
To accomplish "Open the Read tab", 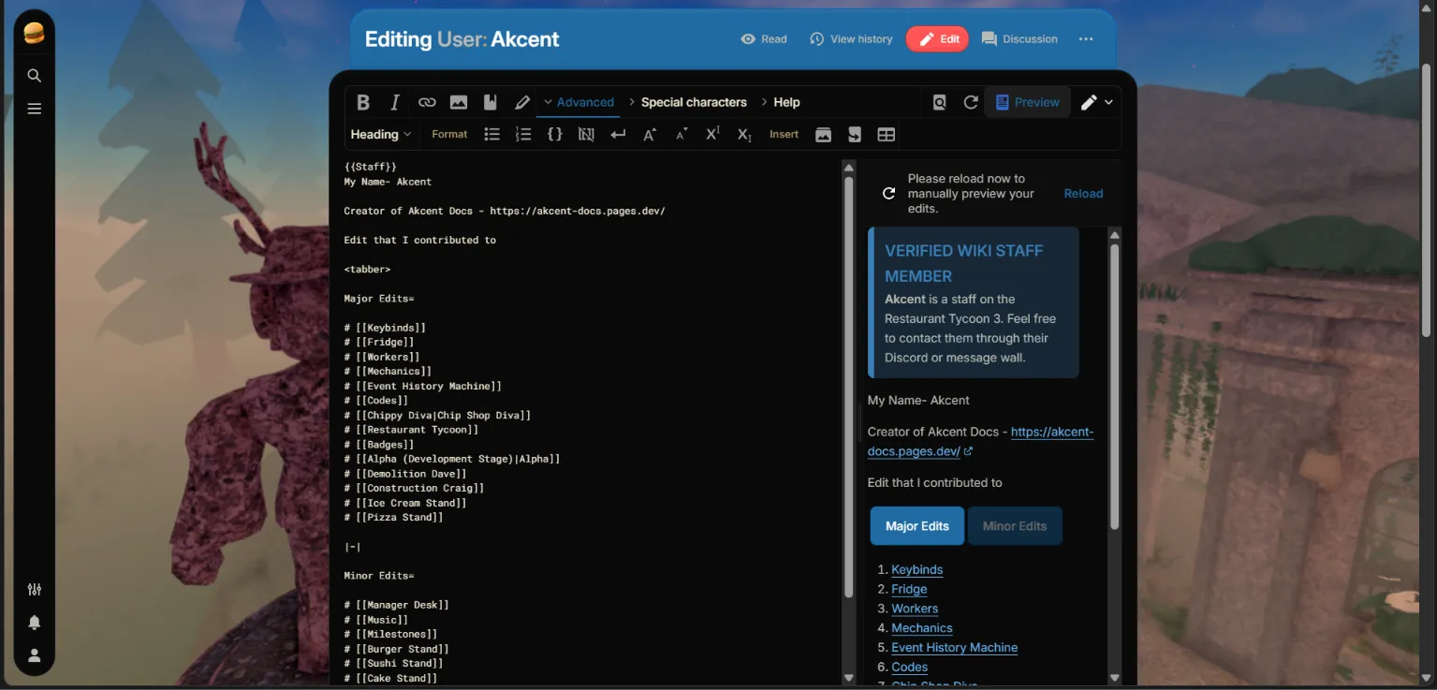I will tap(764, 39).
